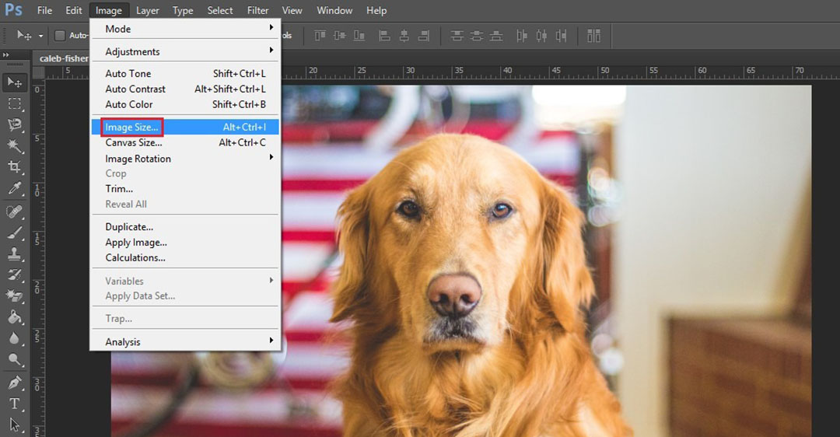Screen dimensions: 840x437
Task: Click Distribute Left Edges icon
Action: coord(522,36)
